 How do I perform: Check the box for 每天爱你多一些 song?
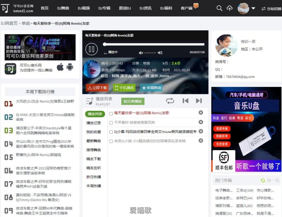pyautogui.click(x=111, y=114)
